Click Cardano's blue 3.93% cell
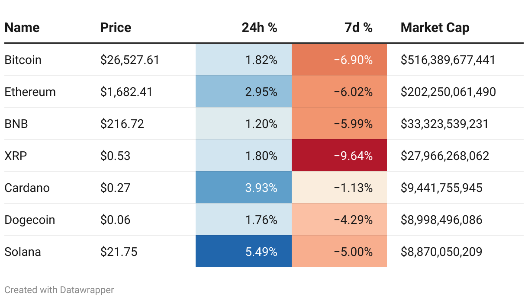The image size is (528, 300). coord(244,188)
